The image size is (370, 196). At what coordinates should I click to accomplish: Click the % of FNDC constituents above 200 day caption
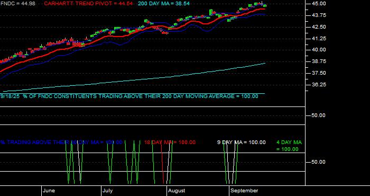129,96
